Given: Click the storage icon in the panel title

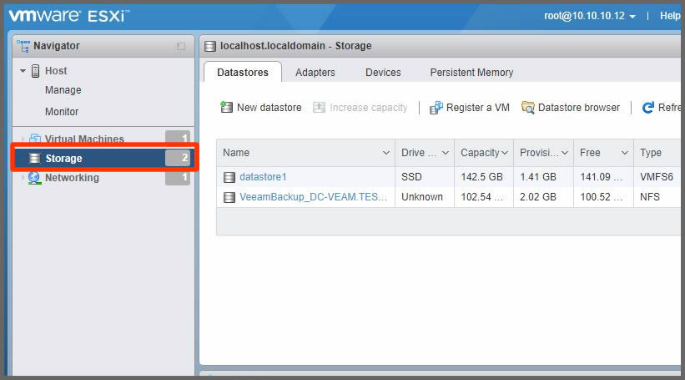Looking at the screenshot, I should (x=210, y=46).
